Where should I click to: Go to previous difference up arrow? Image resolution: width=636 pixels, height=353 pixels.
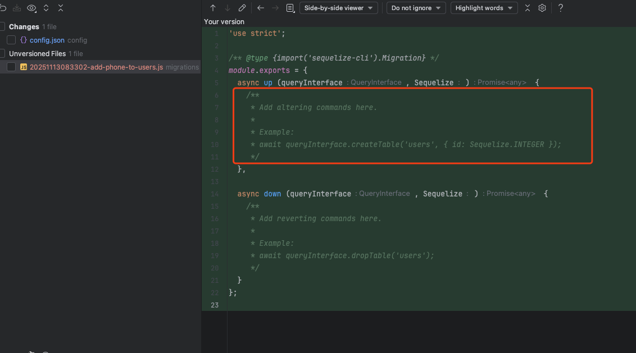tap(213, 8)
